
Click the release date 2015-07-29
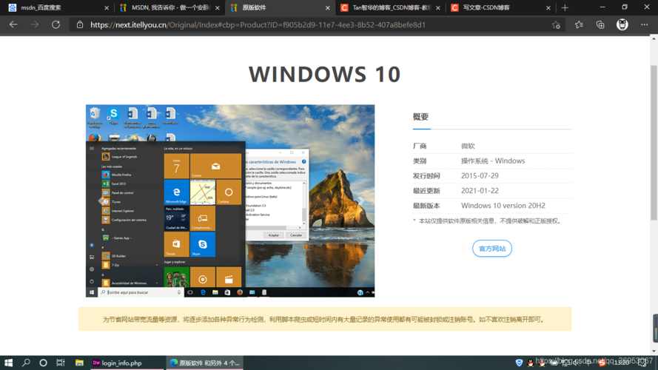(480, 176)
